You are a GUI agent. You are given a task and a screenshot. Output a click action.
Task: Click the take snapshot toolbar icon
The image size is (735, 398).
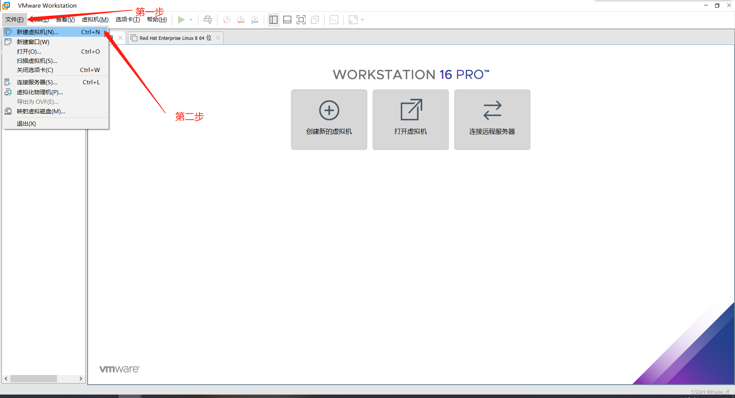pyautogui.click(x=227, y=20)
